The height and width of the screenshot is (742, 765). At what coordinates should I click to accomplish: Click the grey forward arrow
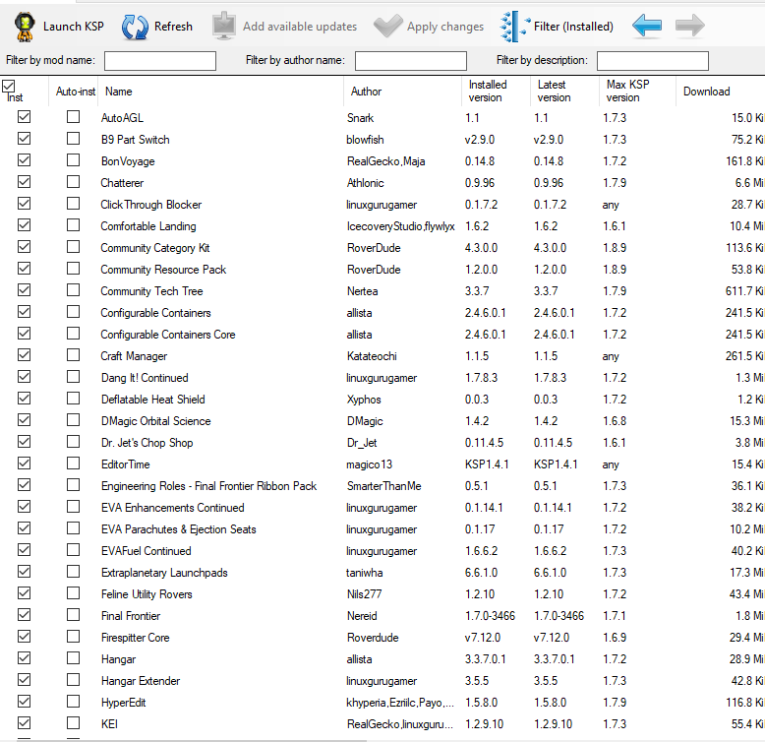690,26
